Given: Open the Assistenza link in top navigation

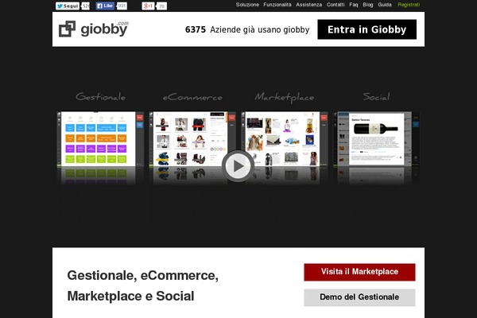Looking at the screenshot, I should pos(309,5).
